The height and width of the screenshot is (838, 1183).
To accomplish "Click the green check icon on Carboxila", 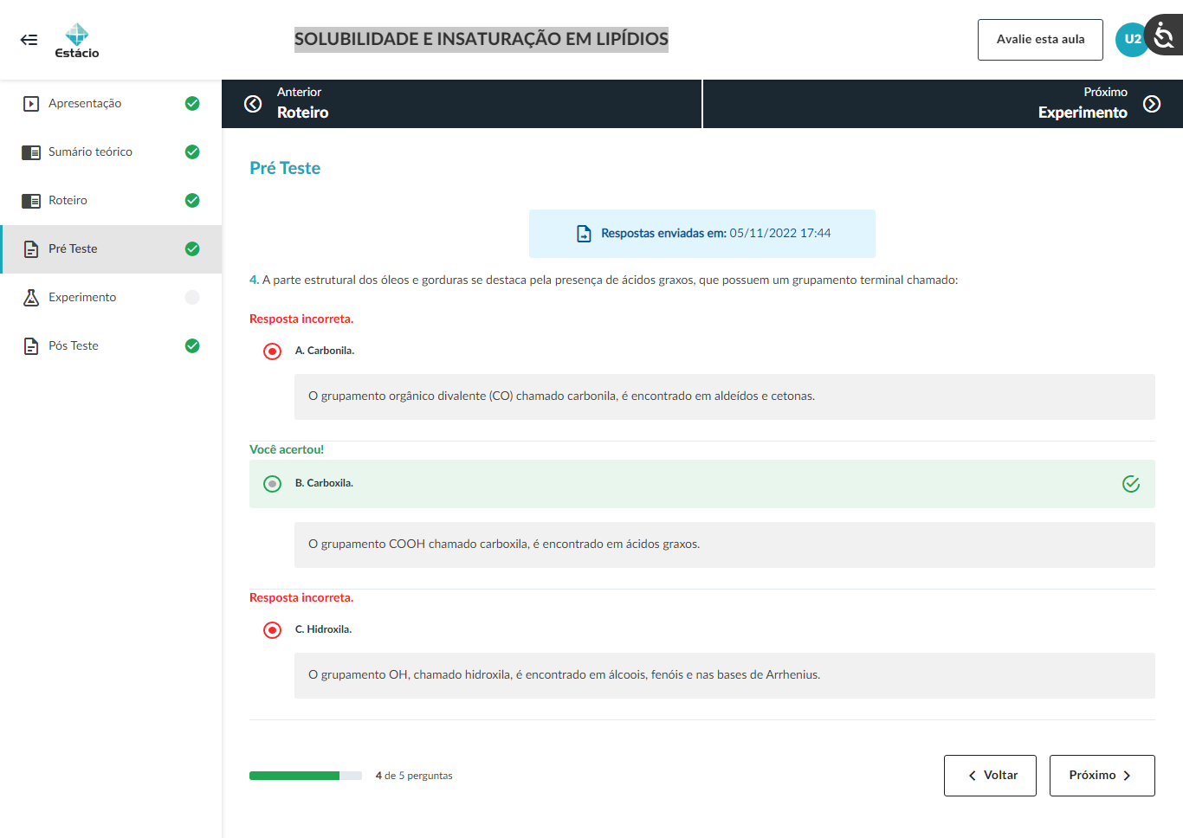I will 1130,484.
